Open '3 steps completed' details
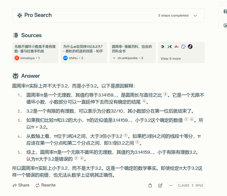Viewport: 227px width, 196px height. click(x=173, y=15)
